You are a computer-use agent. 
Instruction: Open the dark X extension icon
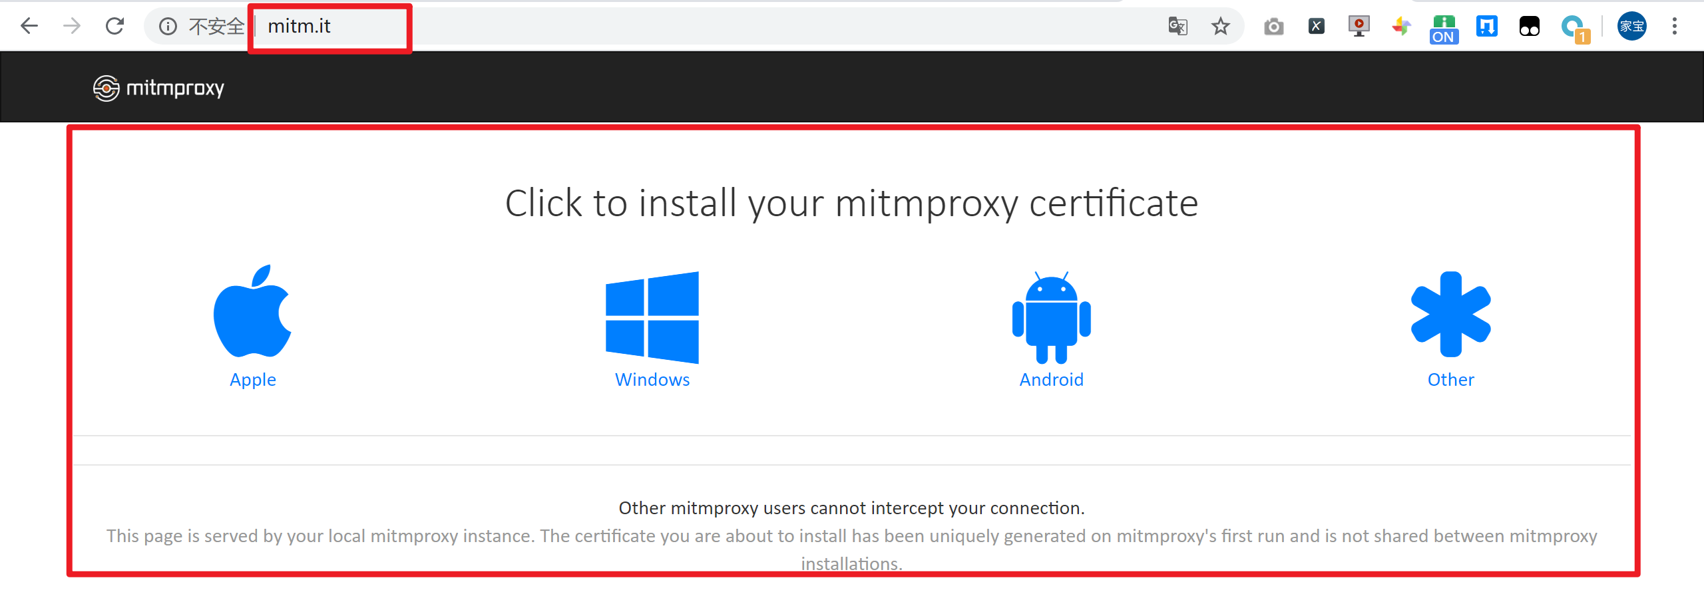(1317, 26)
